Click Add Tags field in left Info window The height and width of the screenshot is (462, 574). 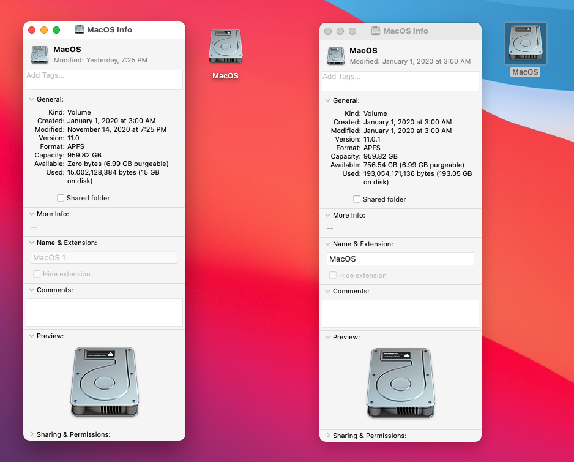[x=104, y=80]
